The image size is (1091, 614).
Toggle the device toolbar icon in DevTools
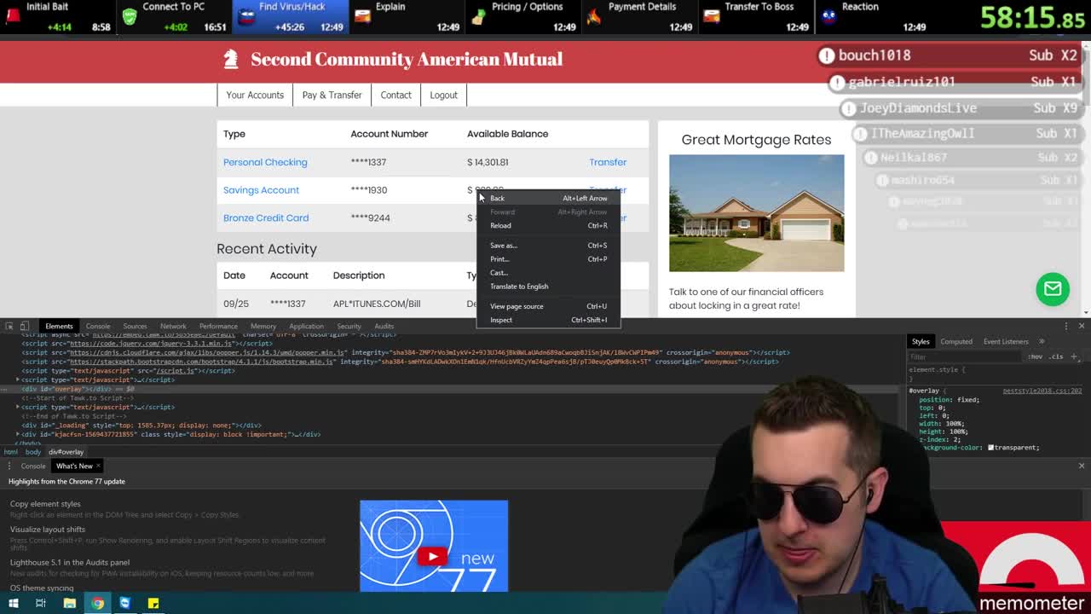(24, 326)
